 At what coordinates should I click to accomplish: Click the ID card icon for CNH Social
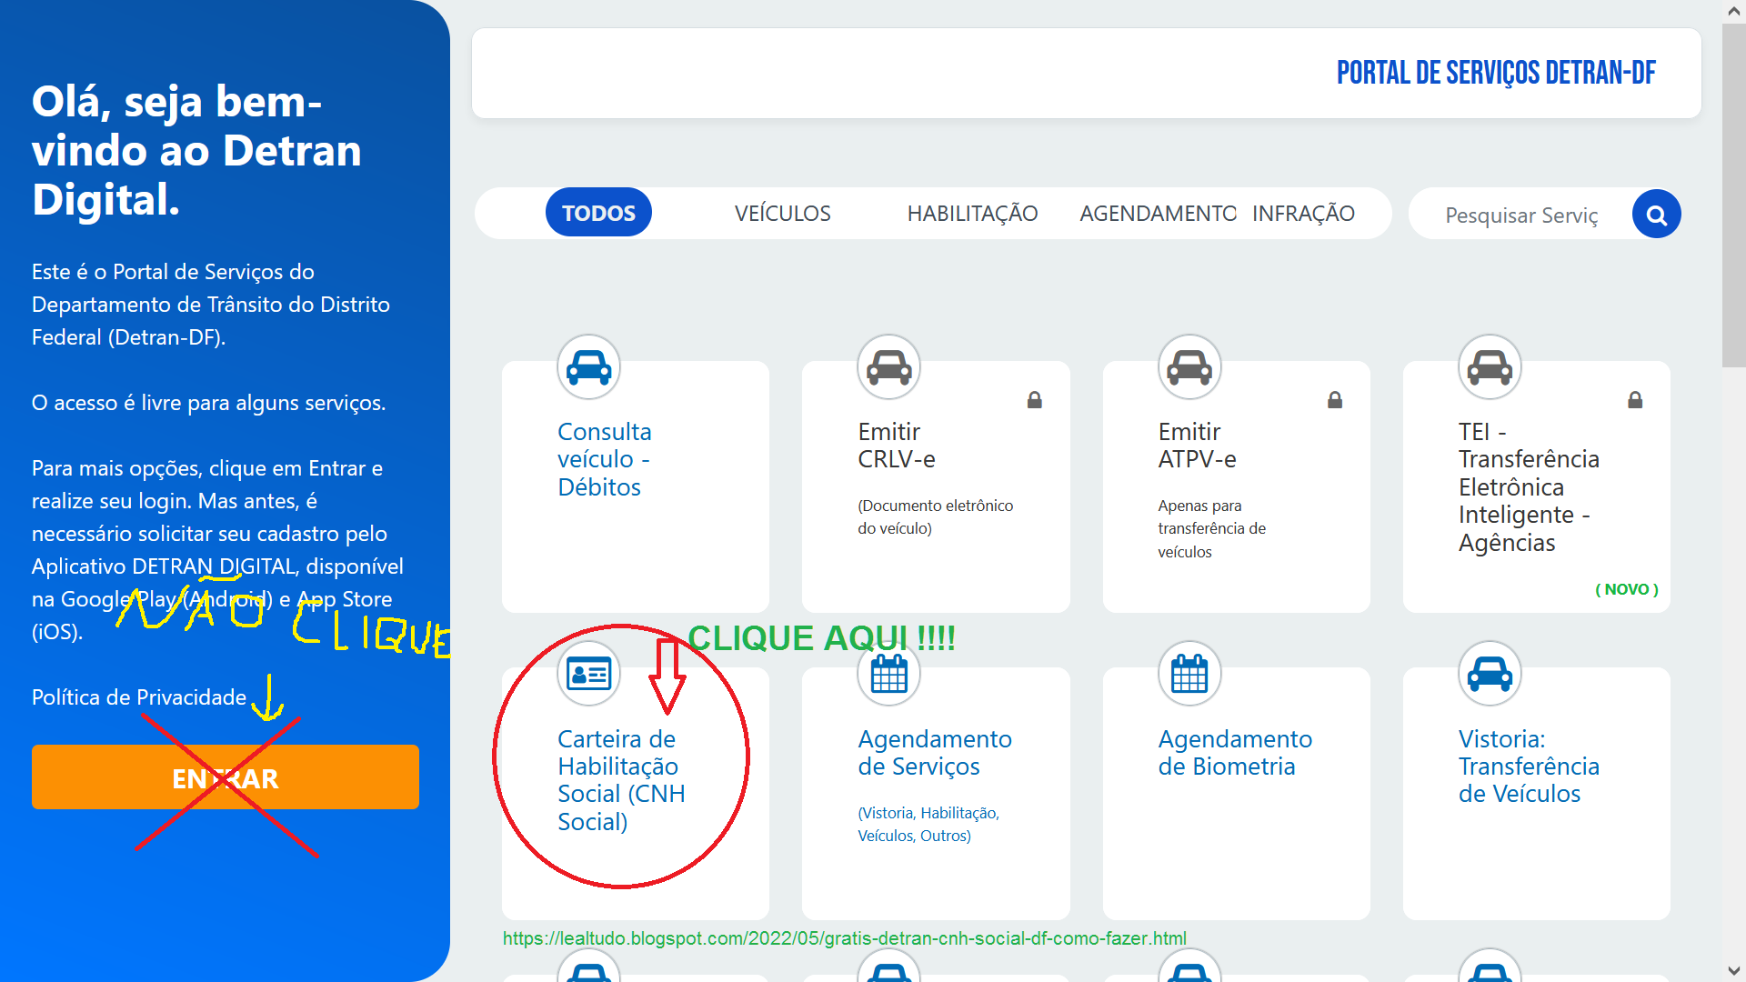point(588,674)
